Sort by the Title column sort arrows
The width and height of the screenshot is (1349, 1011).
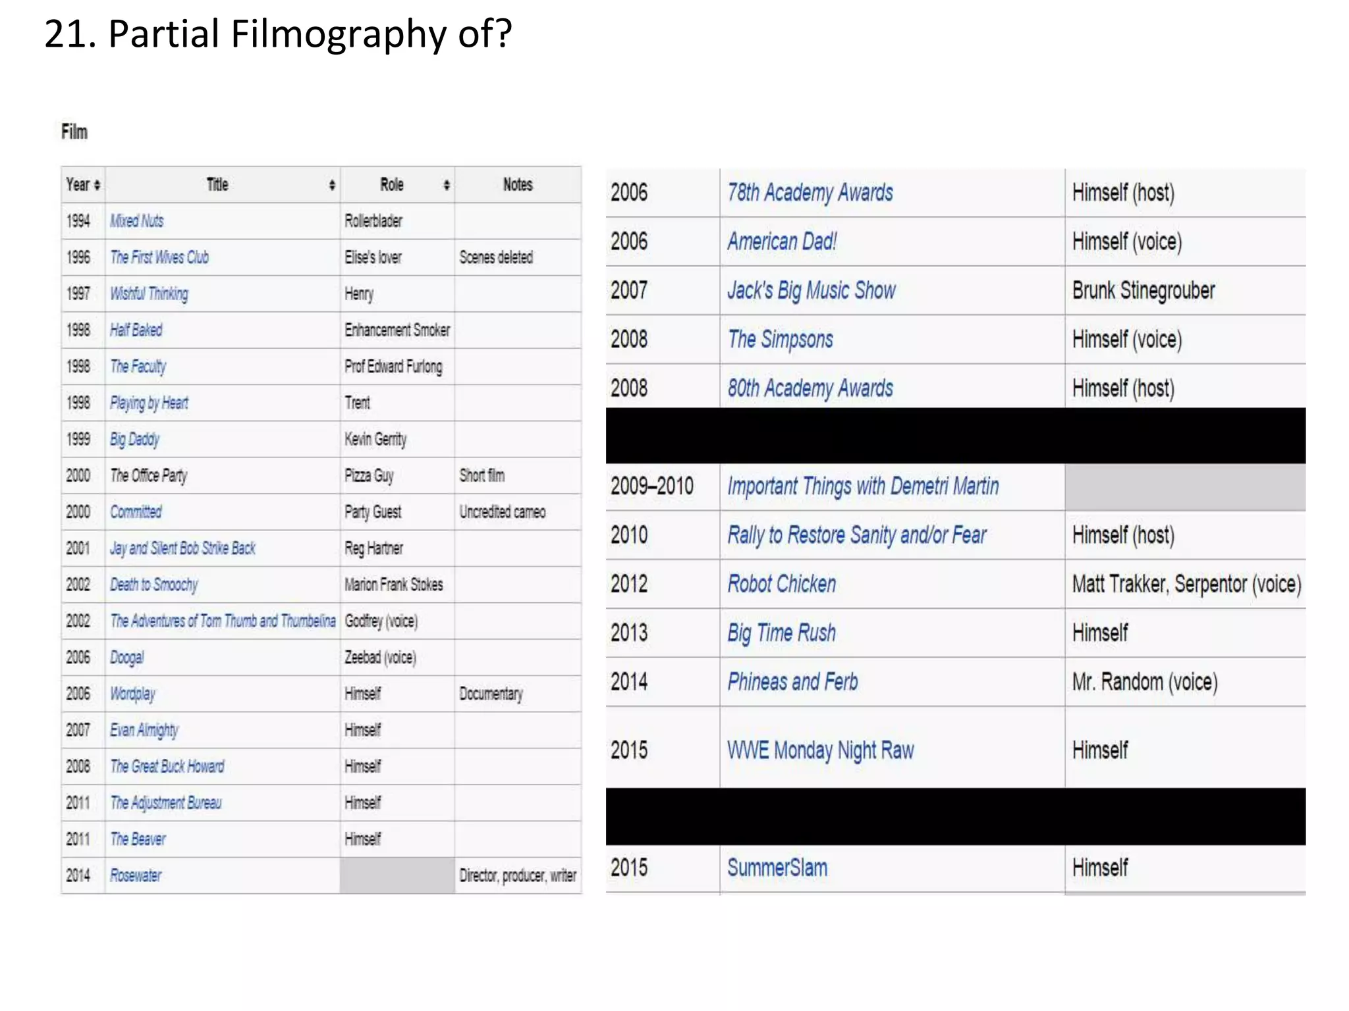332,185
